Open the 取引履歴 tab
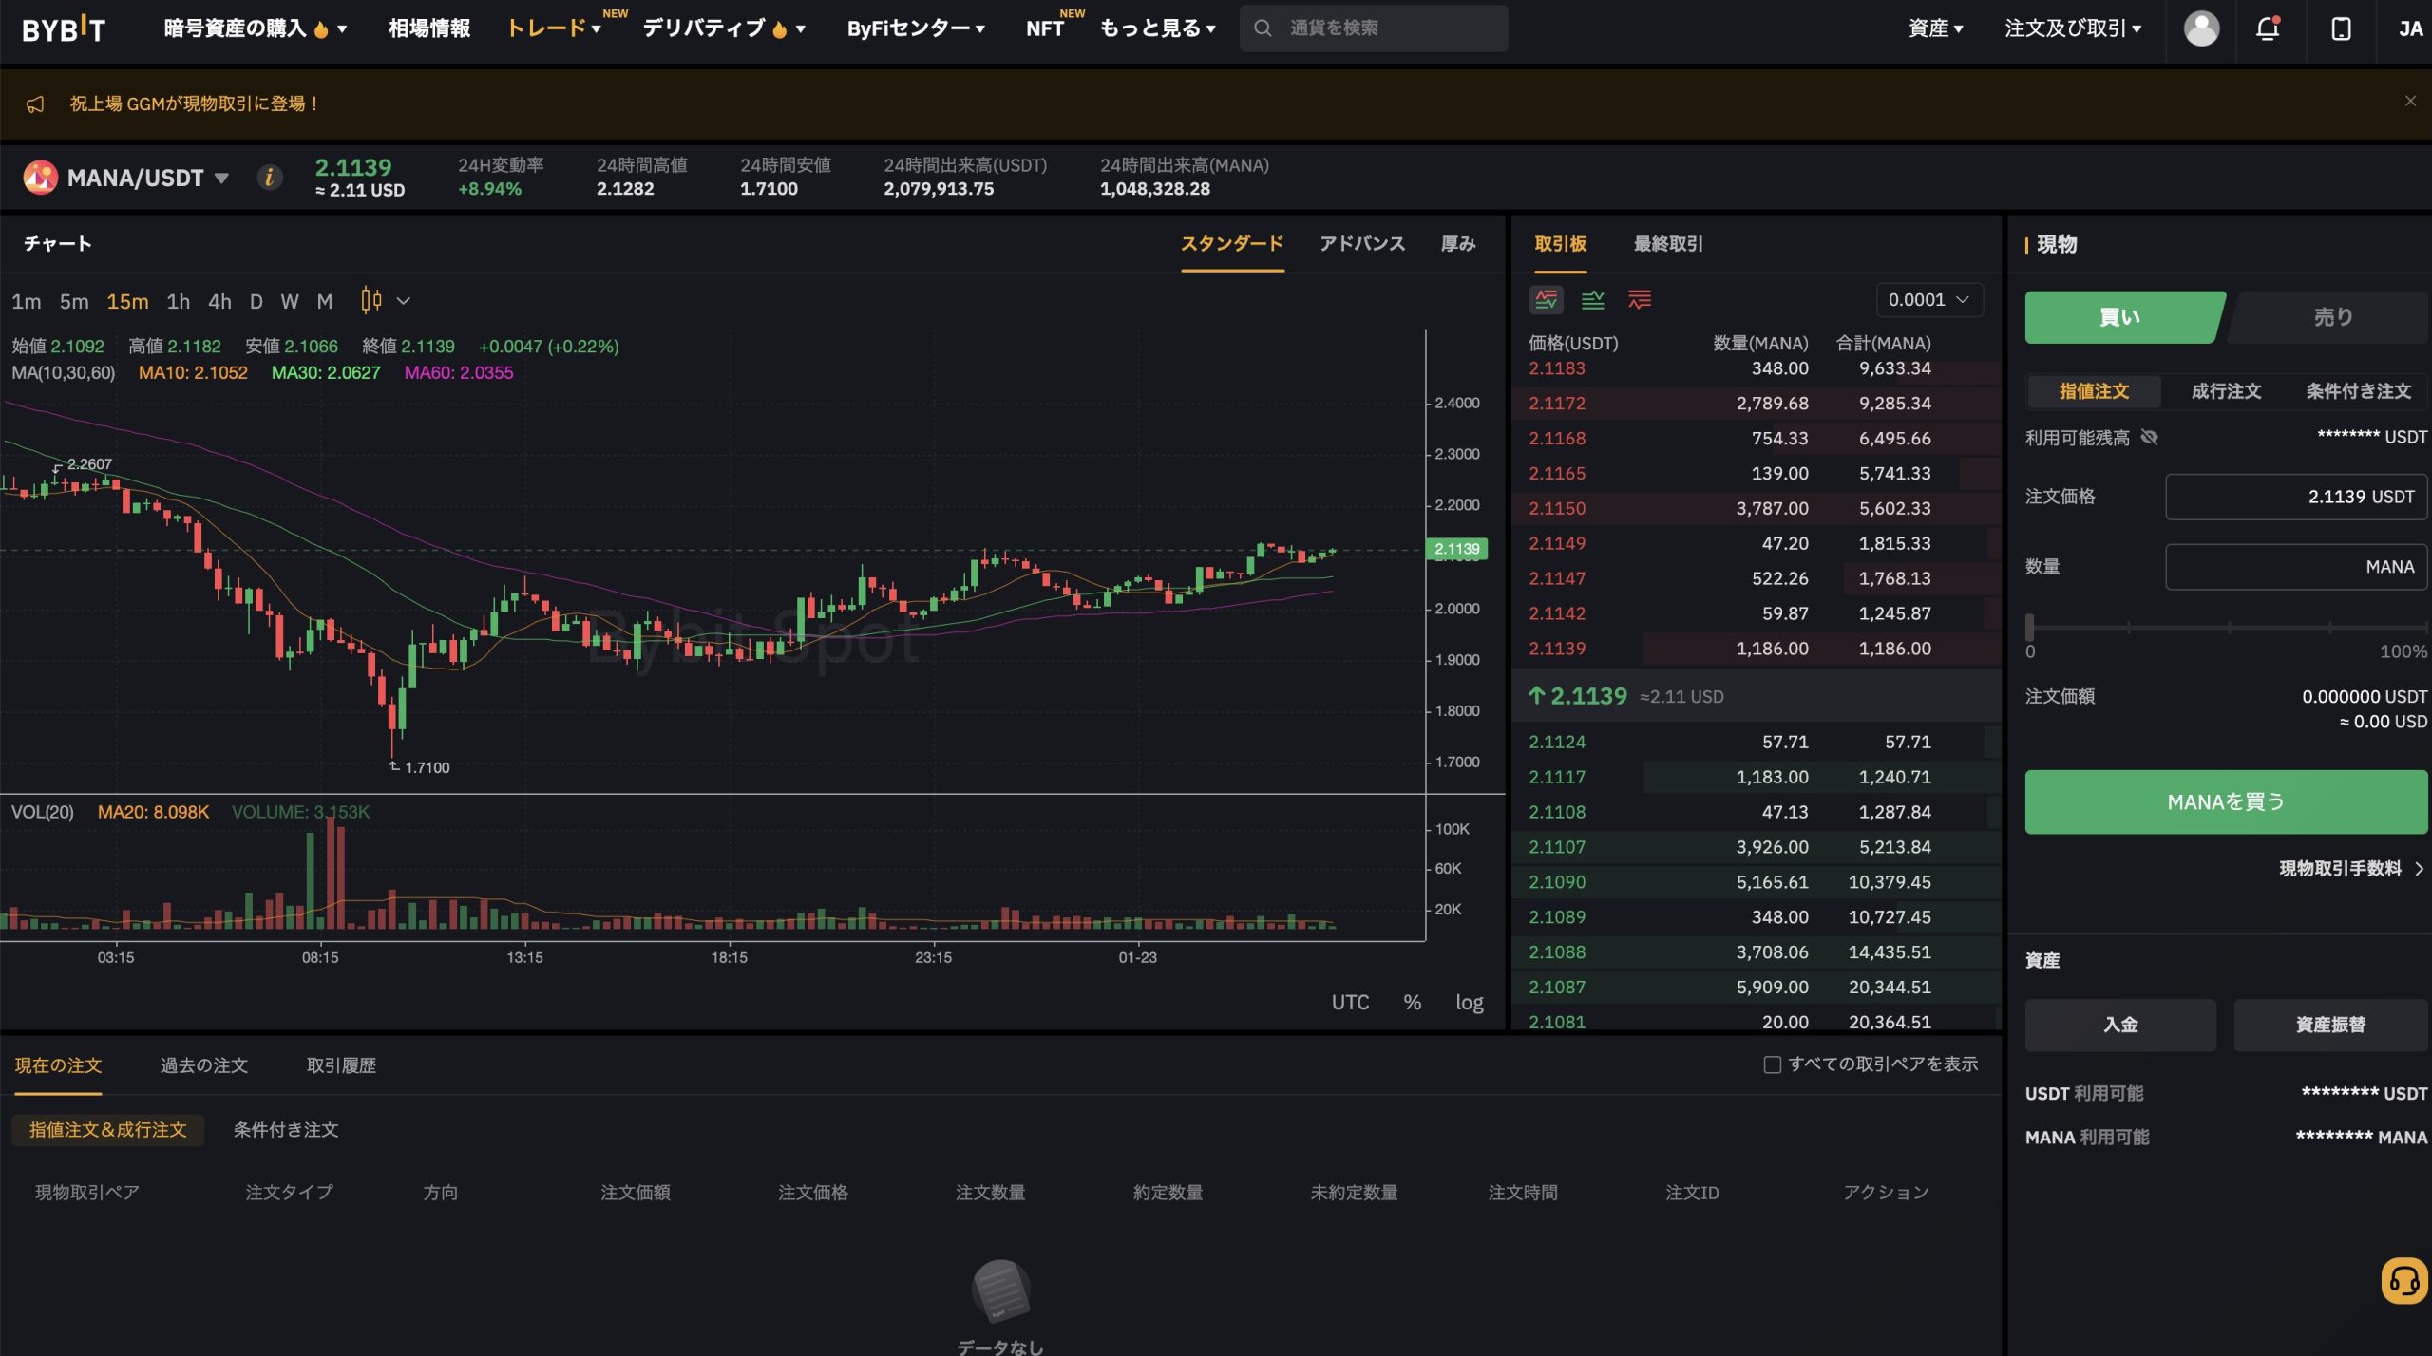This screenshot has height=1356, width=2432. click(341, 1065)
